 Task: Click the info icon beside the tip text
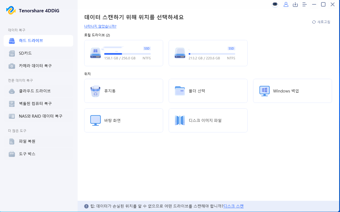point(86,206)
